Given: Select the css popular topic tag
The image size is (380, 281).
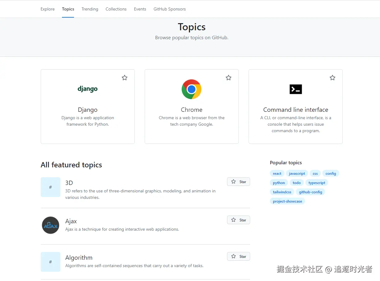Looking at the screenshot, I should point(315,174).
